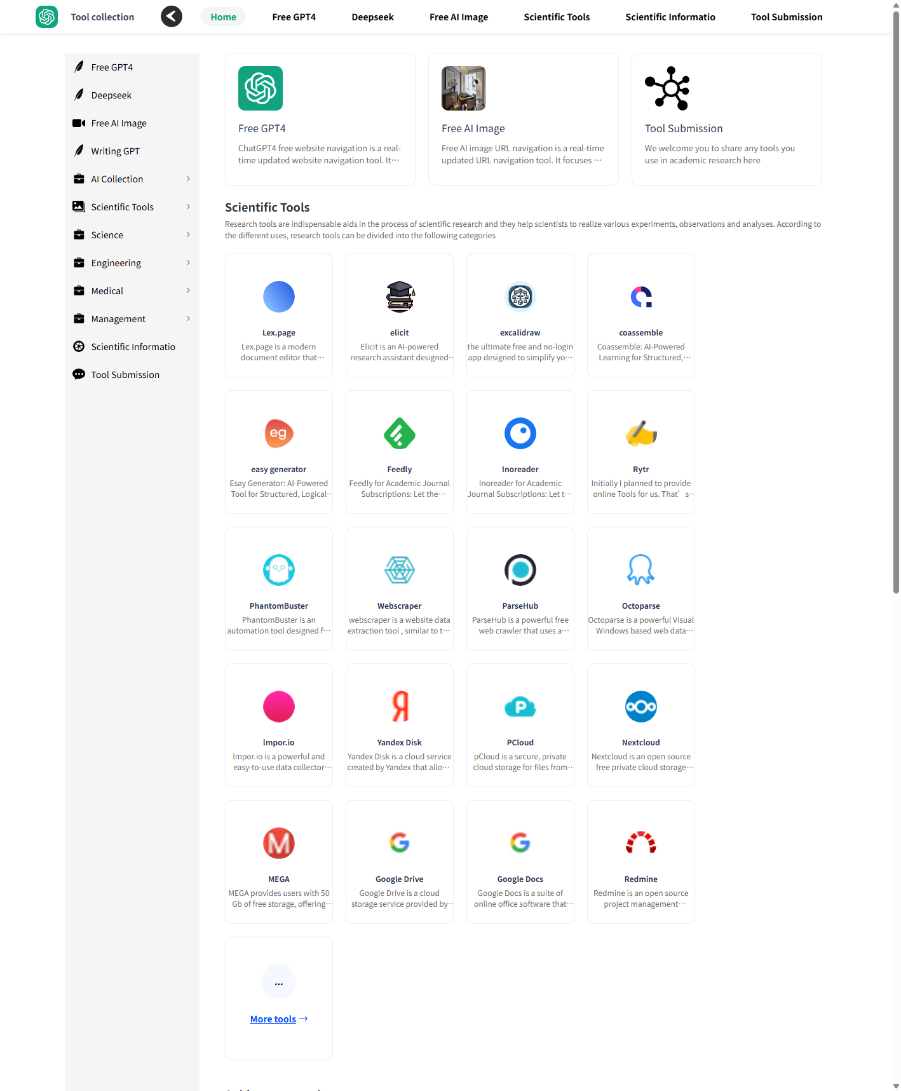
Task: Expand the AI Collection sidebar menu
Action: click(x=188, y=179)
